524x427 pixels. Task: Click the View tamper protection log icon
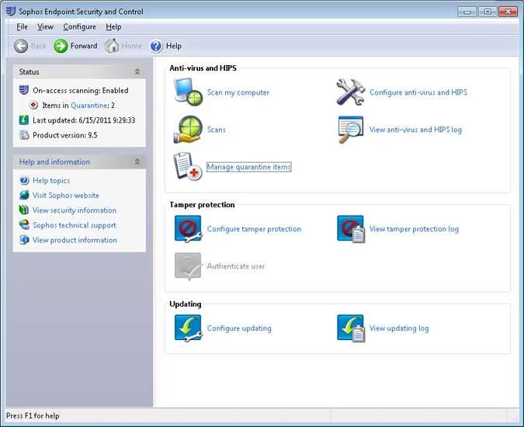(351, 229)
